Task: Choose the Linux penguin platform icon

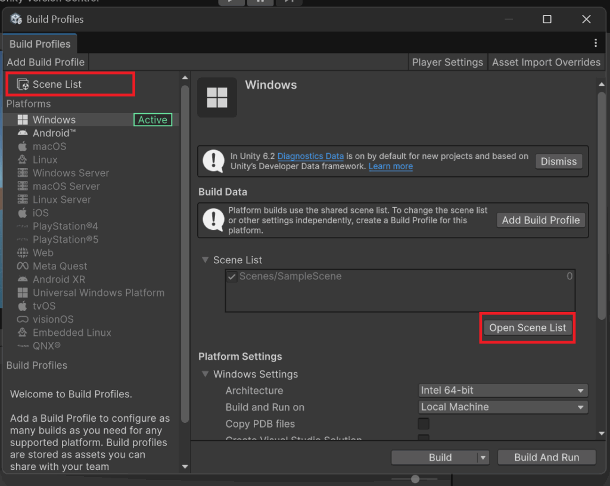Action: pyautogui.click(x=23, y=160)
